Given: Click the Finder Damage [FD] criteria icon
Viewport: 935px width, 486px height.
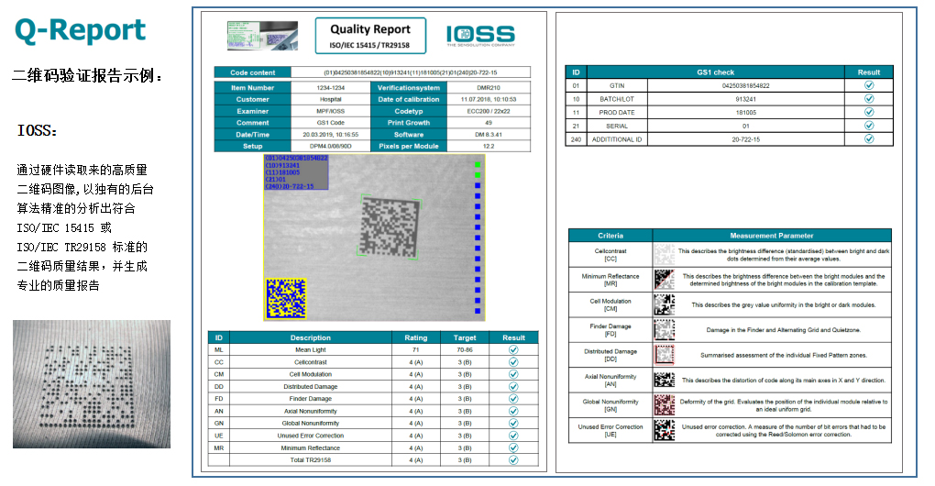Looking at the screenshot, I should [665, 329].
